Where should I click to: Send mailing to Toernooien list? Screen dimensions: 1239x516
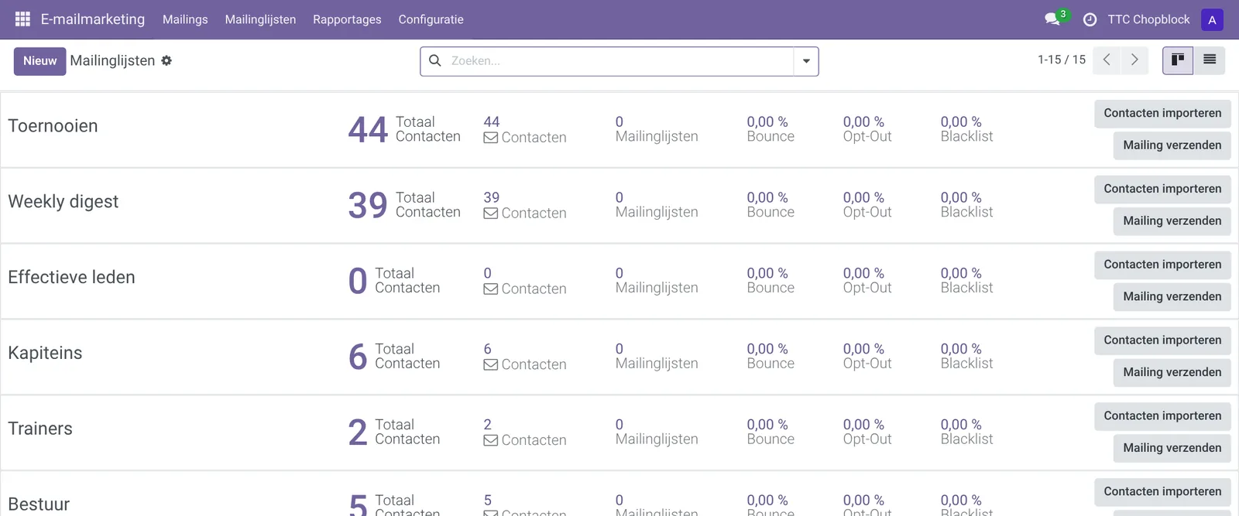tap(1172, 145)
